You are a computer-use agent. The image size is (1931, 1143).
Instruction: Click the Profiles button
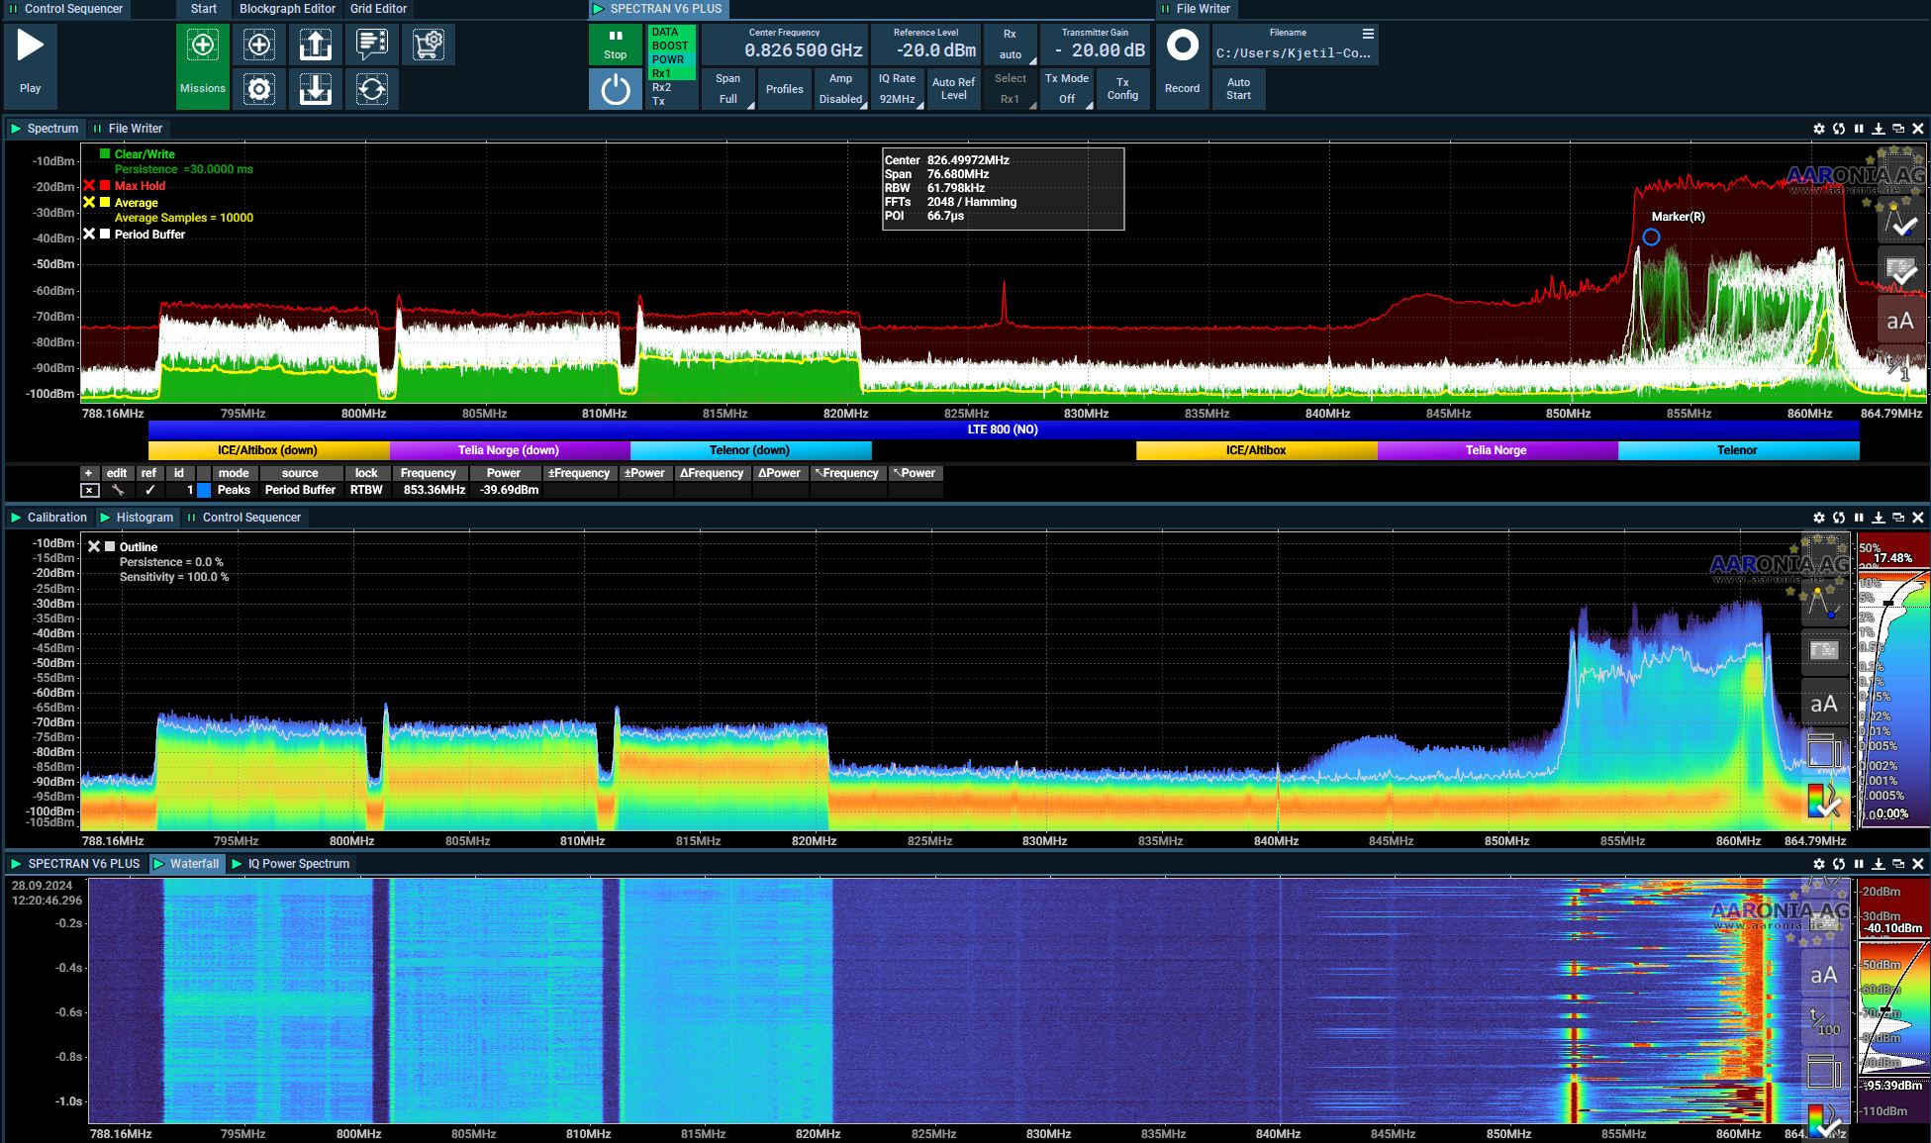785,89
